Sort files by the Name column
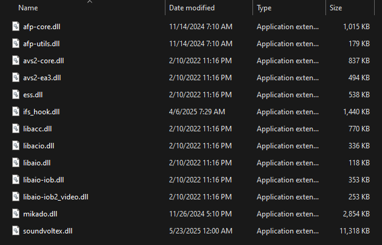 tap(28, 9)
